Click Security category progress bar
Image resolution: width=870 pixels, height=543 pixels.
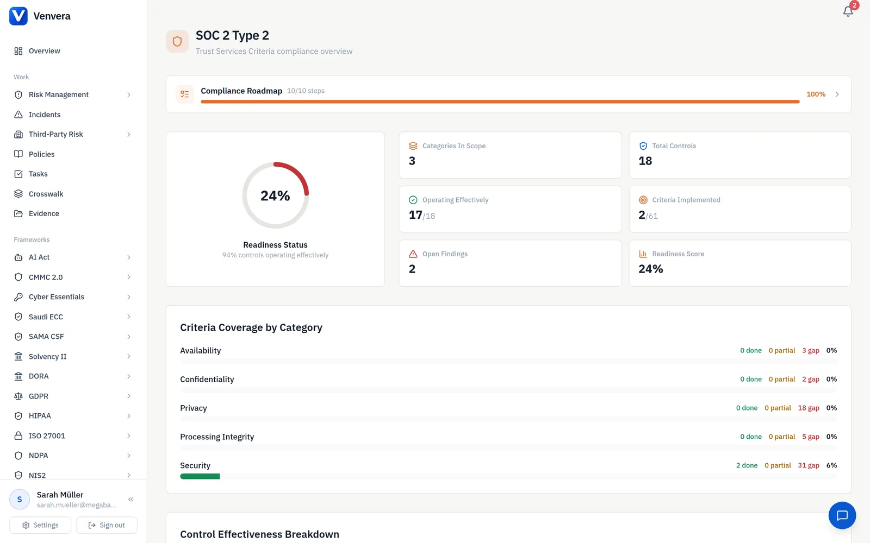[x=508, y=476]
